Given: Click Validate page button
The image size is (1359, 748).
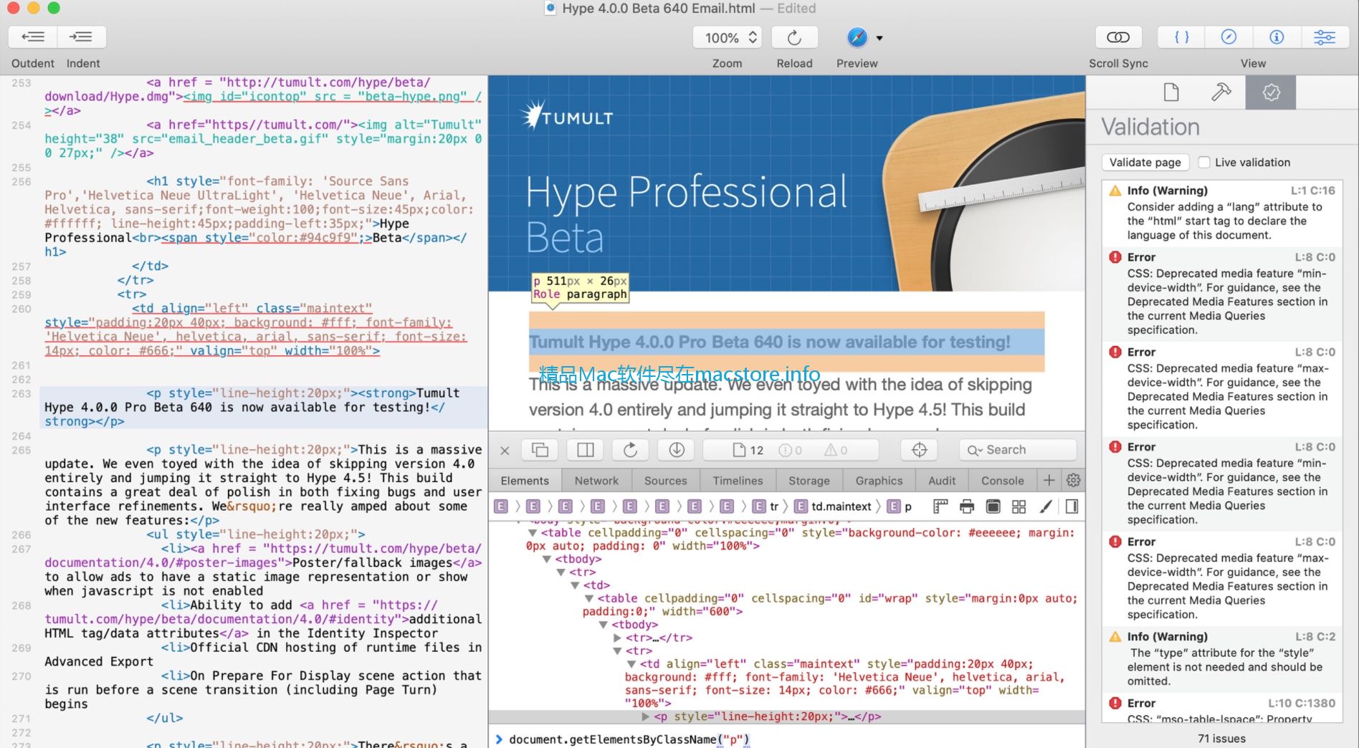Looking at the screenshot, I should pos(1145,163).
